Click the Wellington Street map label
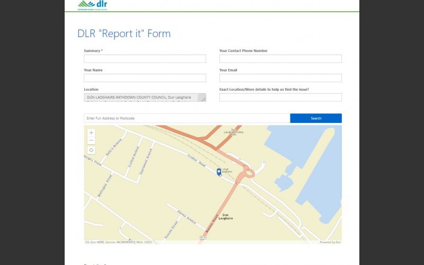The height and width of the screenshot is (265, 424). 105,185
